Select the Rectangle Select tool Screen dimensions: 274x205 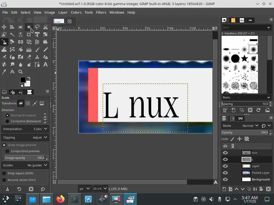[20, 27]
